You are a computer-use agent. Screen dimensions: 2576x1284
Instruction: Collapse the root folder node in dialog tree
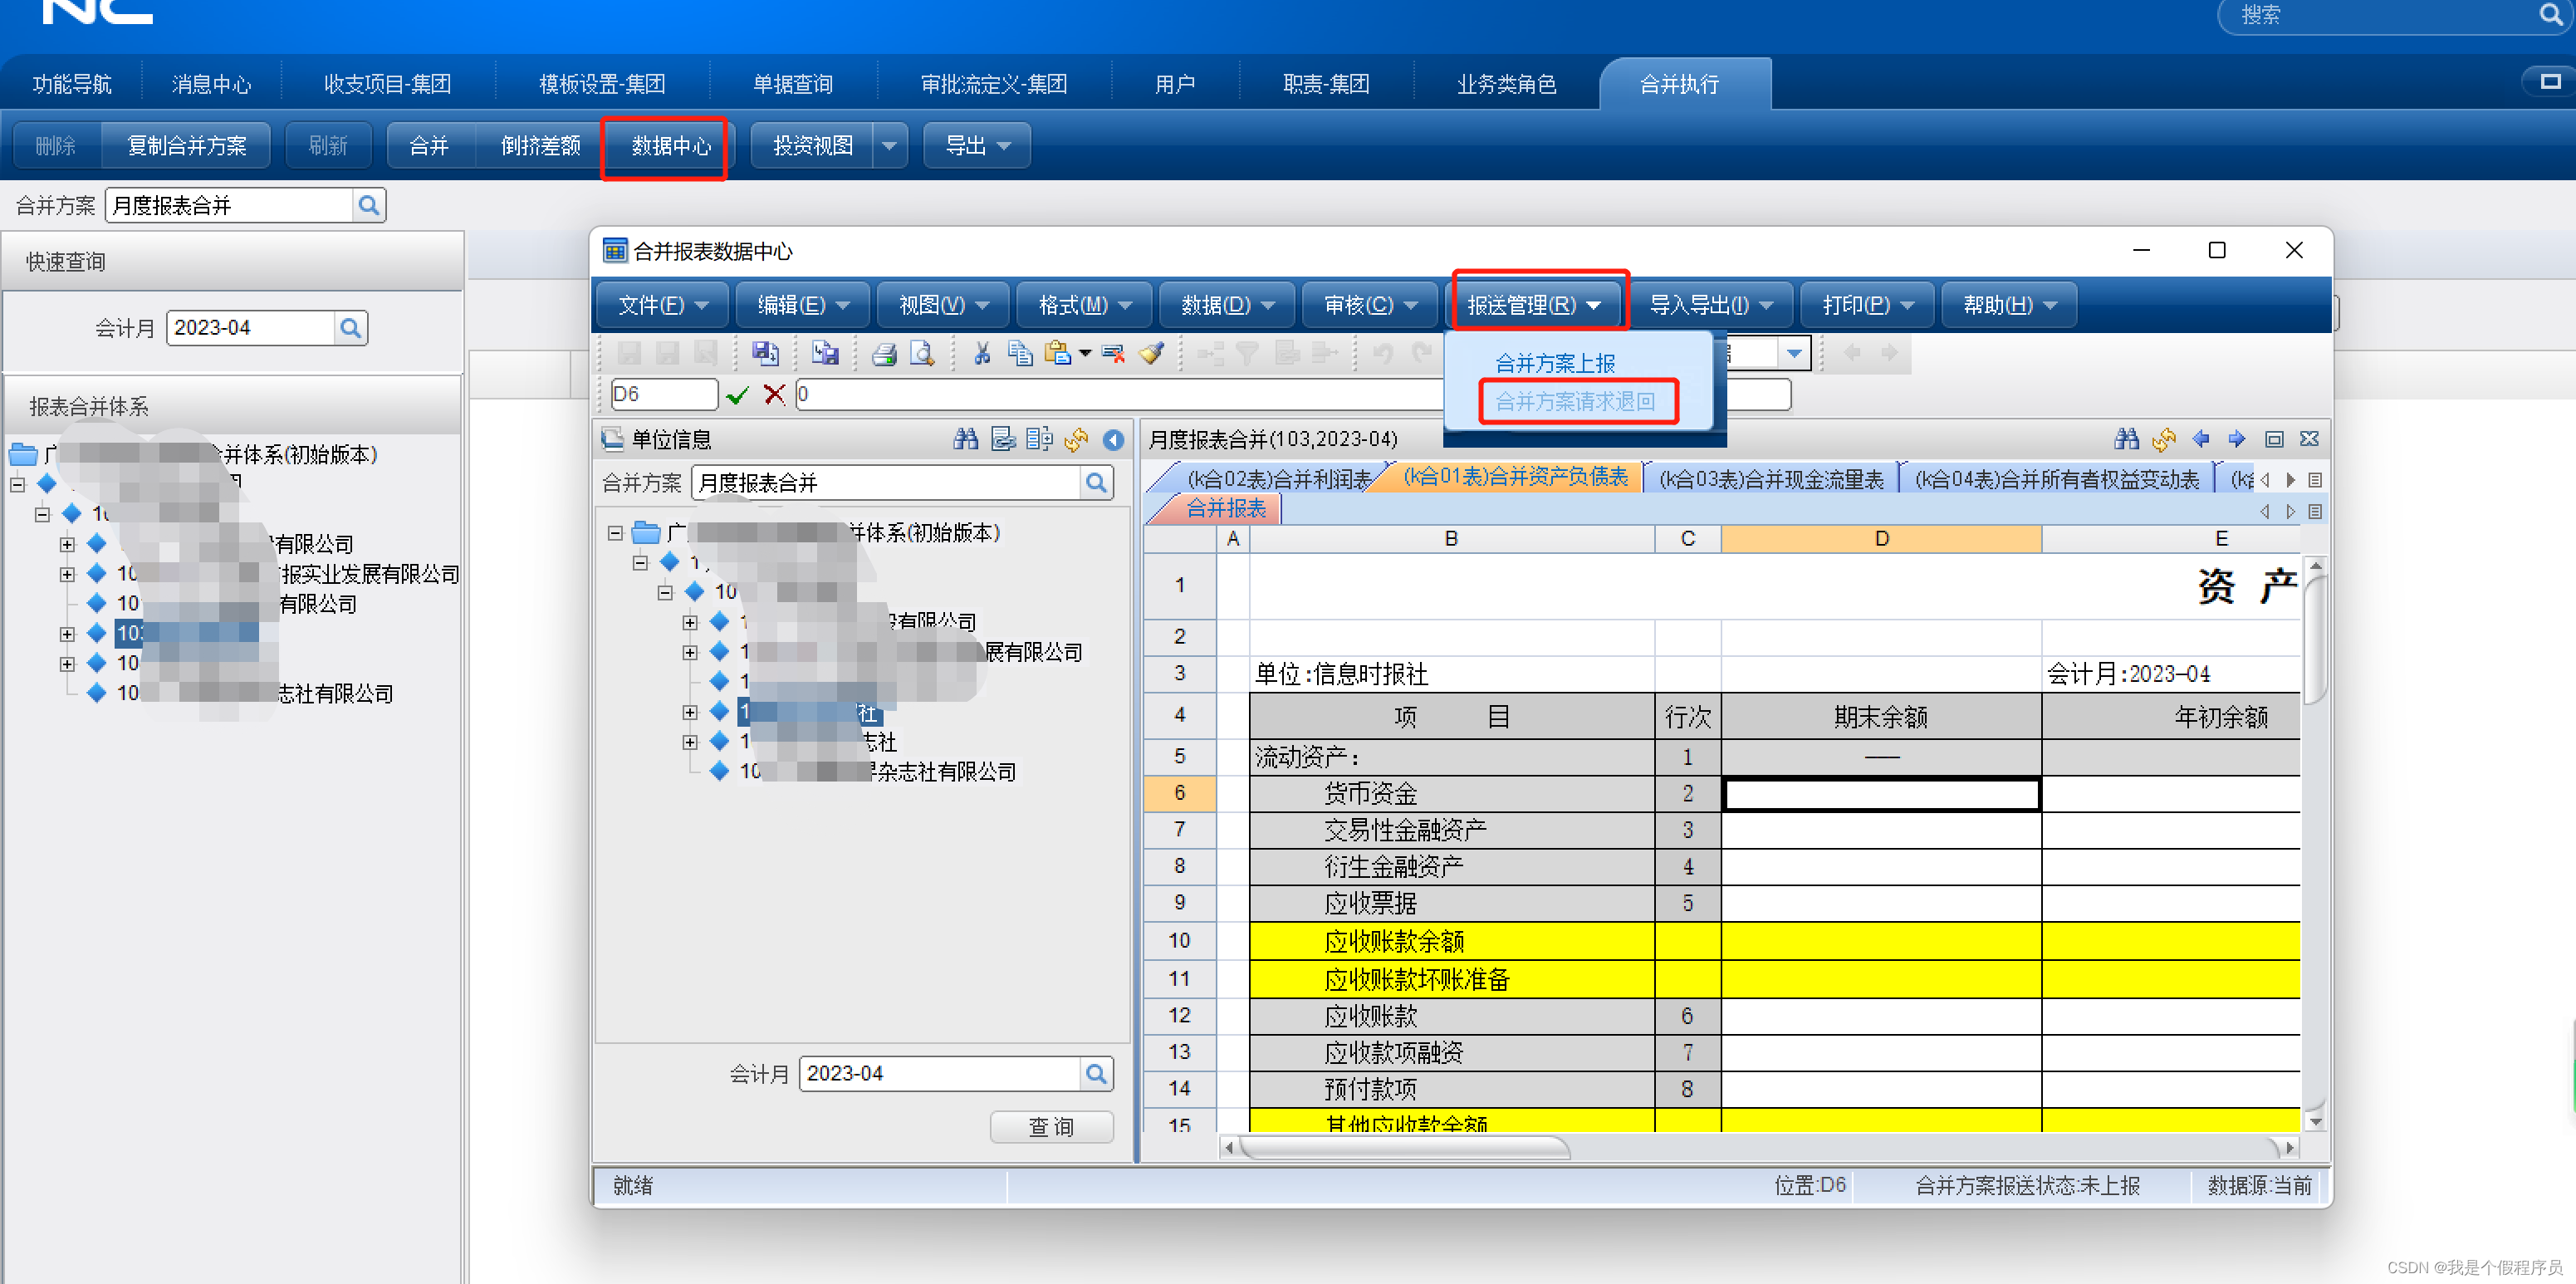click(615, 533)
